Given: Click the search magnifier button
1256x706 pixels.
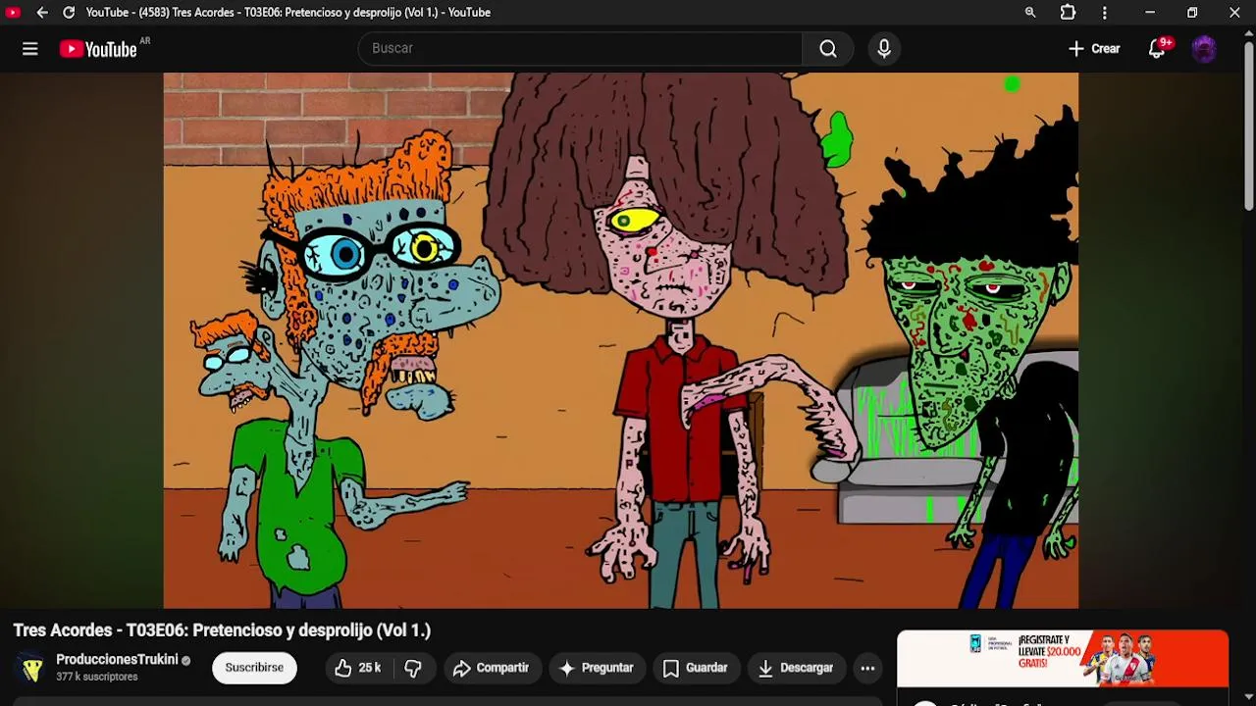Looking at the screenshot, I should pyautogui.click(x=828, y=49).
